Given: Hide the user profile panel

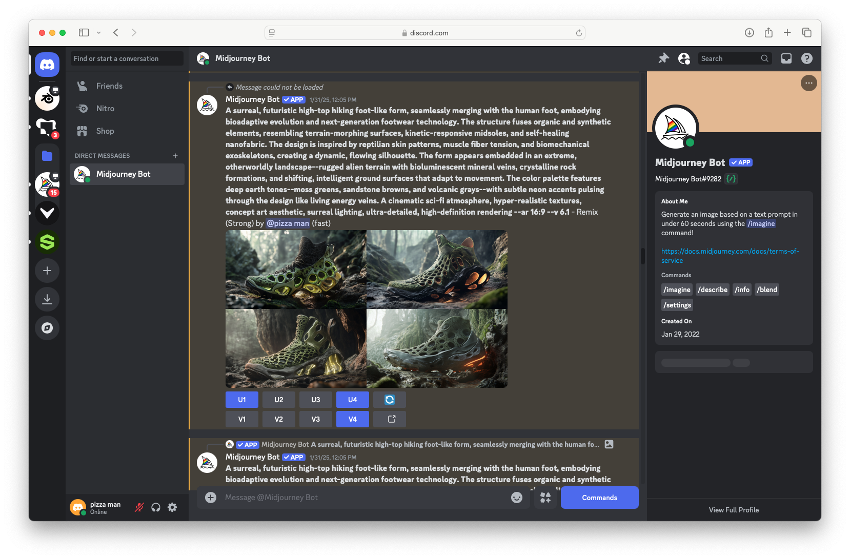Looking at the screenshot, I should (684, 58).
